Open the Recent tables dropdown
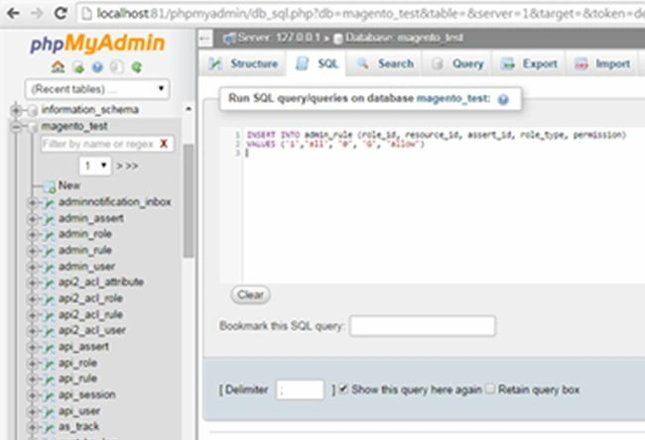 97,89
